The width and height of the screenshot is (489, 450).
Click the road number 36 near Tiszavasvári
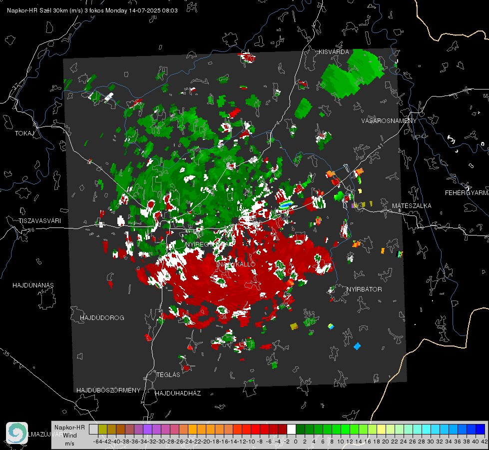click(x=31, y=230)
